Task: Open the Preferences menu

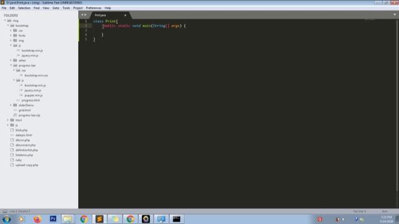Action: pyautogui.click(x=94, y=8)
